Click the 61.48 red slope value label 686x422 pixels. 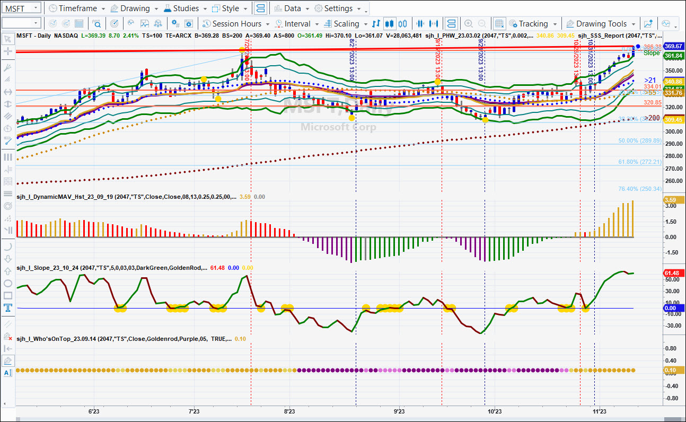(x=673, y=273)
